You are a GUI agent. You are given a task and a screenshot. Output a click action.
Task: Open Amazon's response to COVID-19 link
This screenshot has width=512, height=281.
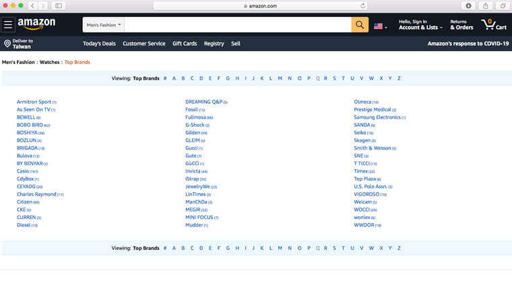click(x=468, y=44)
